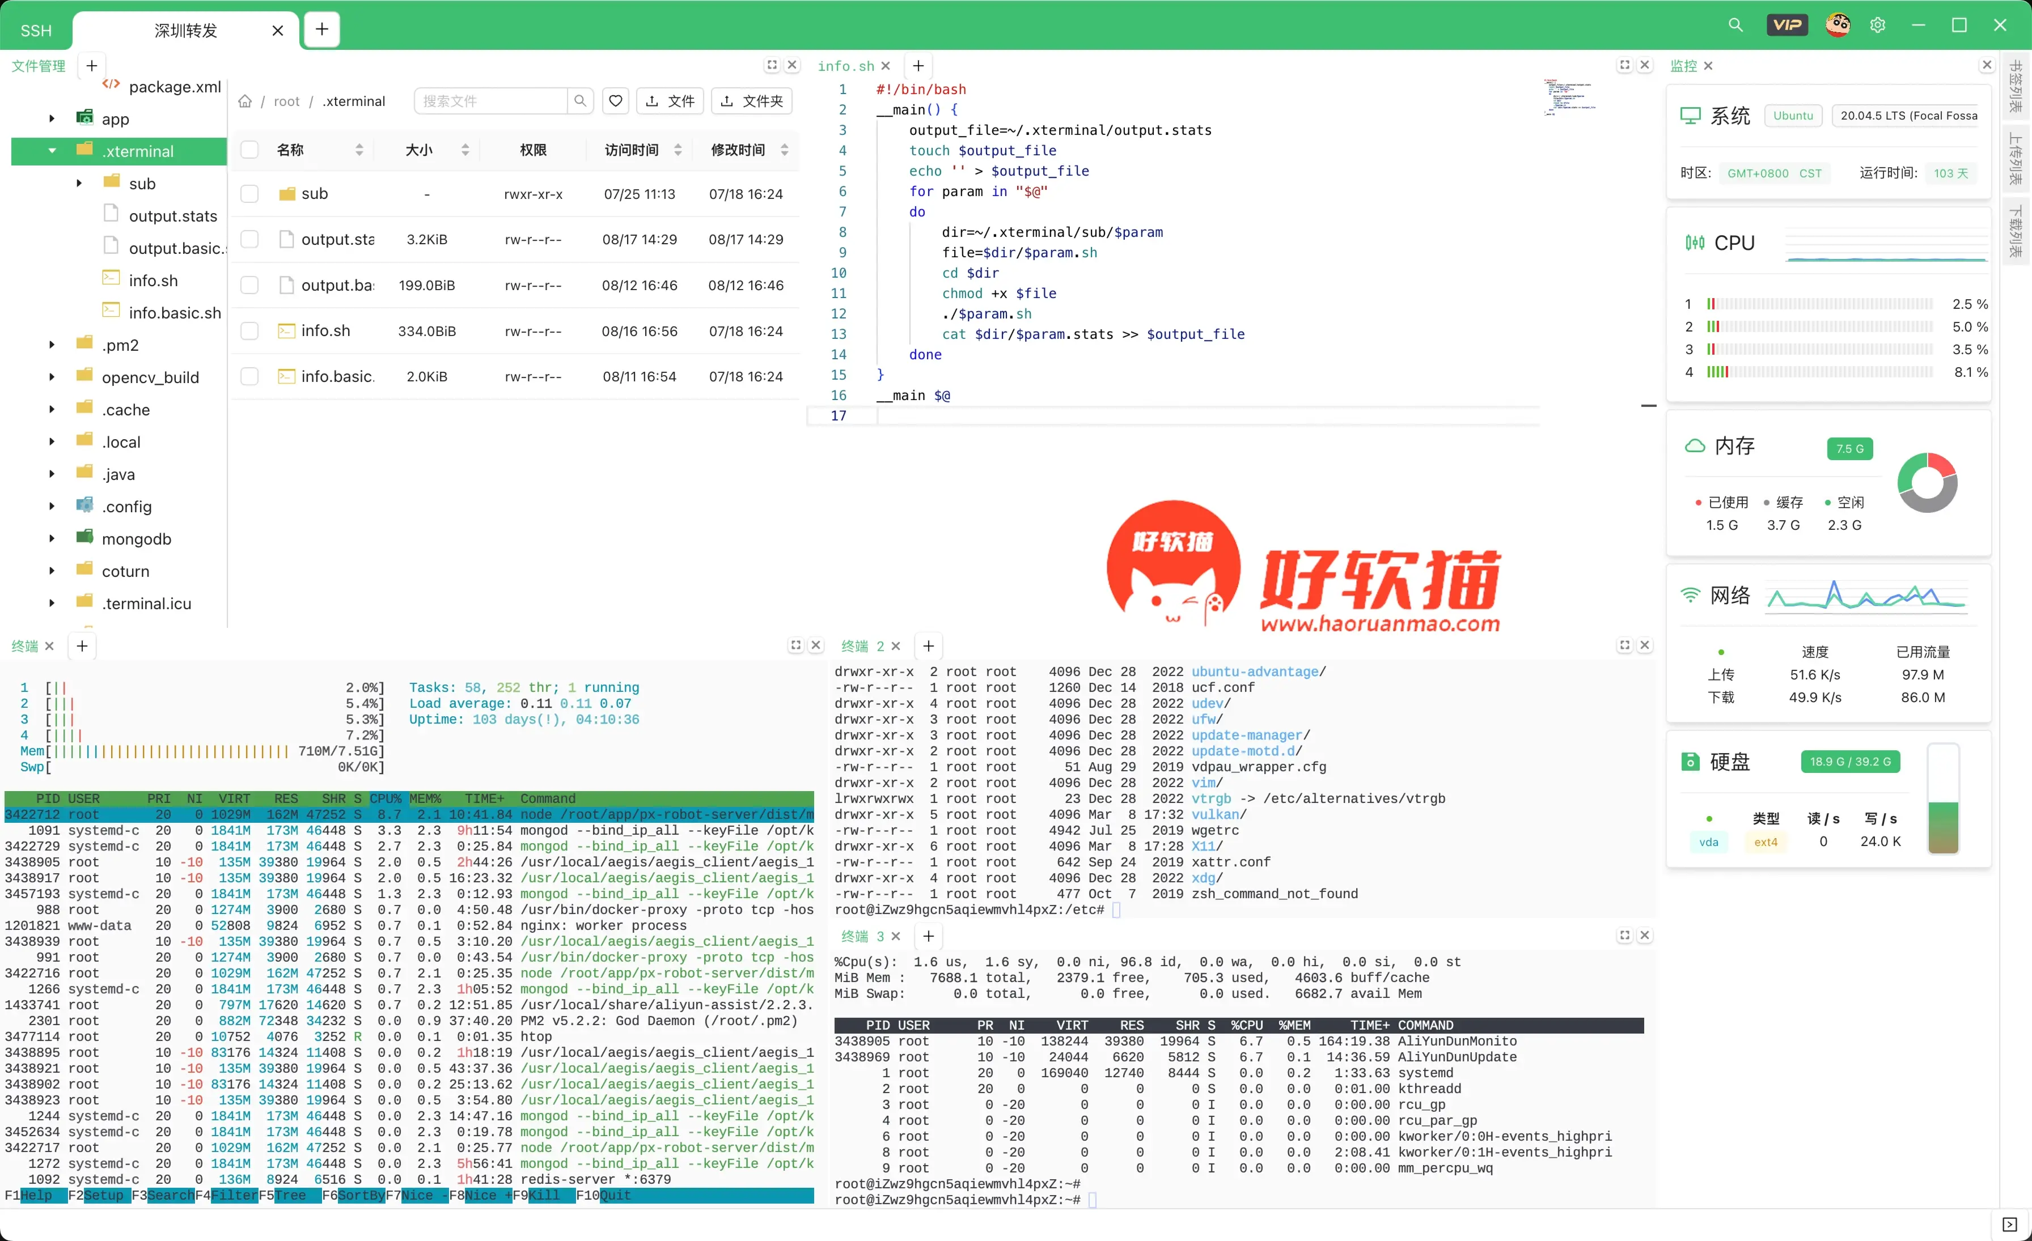The width and height of the screenshot is (2032, 1241).
Task: Check the output.ba file row checkbox
Action: pos(249,285)
